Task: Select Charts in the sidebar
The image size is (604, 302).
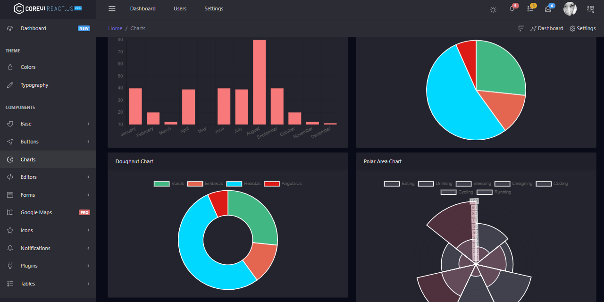Action: click(48, 159)
